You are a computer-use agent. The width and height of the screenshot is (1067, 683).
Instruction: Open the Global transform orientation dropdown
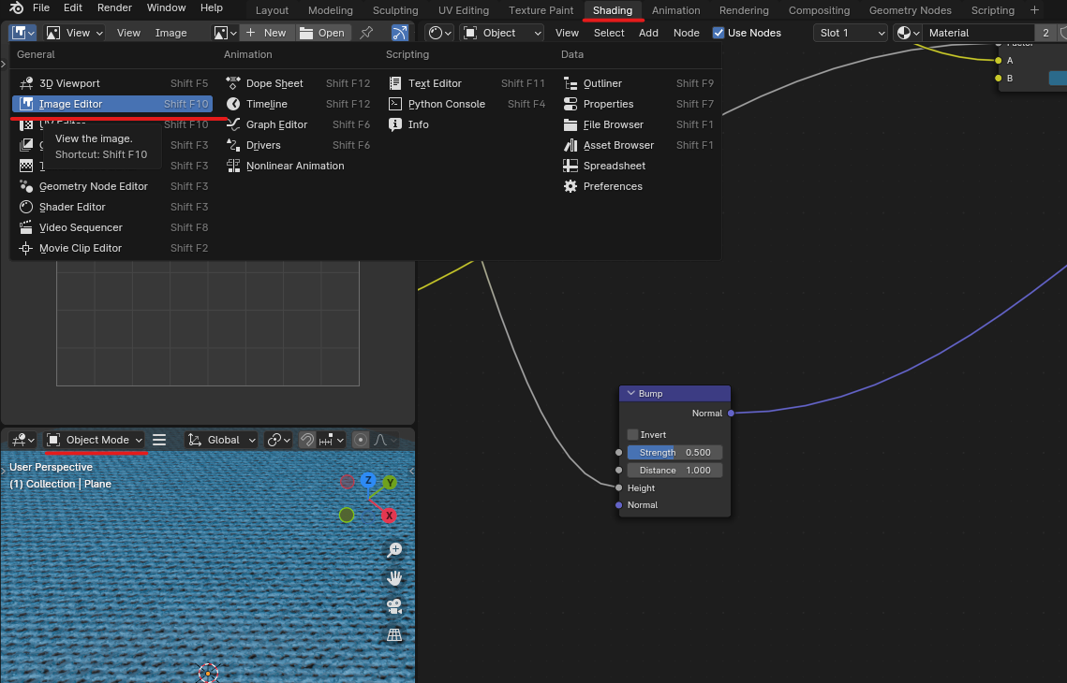(222, 440)
